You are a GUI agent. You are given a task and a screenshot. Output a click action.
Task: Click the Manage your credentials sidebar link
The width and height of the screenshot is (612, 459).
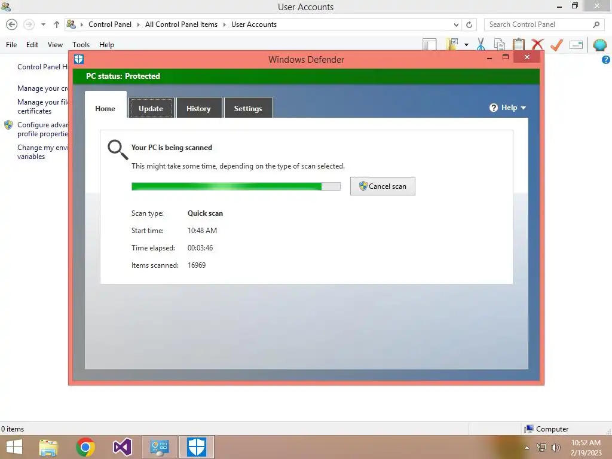[x=42, y=88]
